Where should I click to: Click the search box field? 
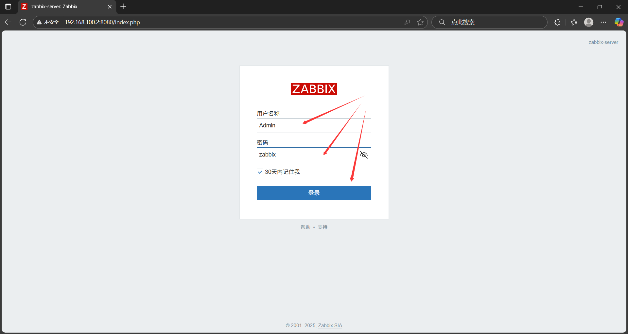pos(489,22)
